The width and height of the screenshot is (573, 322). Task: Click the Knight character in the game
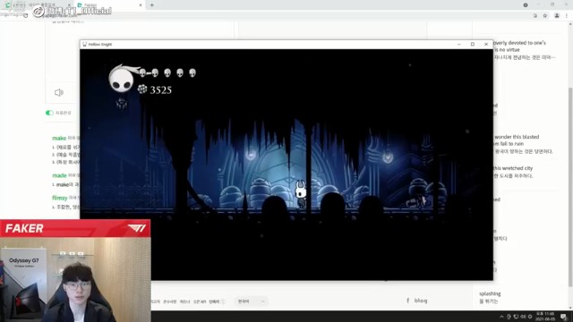pos(301,193)
